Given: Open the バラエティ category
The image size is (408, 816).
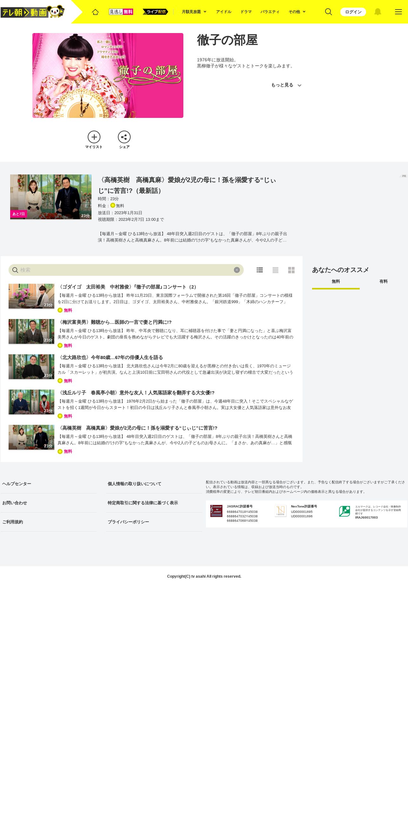Looking at the screenshot, I should click(270, 12).
